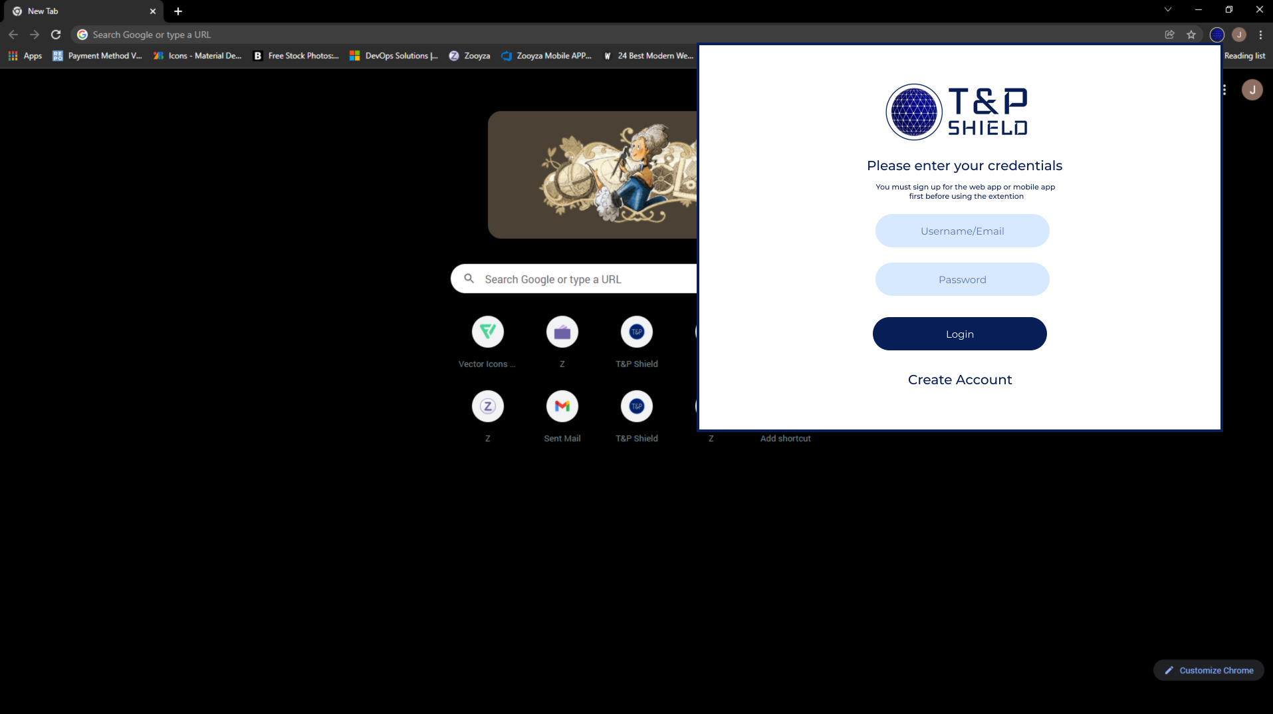Click the back navigation arrow
1273x714 pixels.
click(13, 35)
